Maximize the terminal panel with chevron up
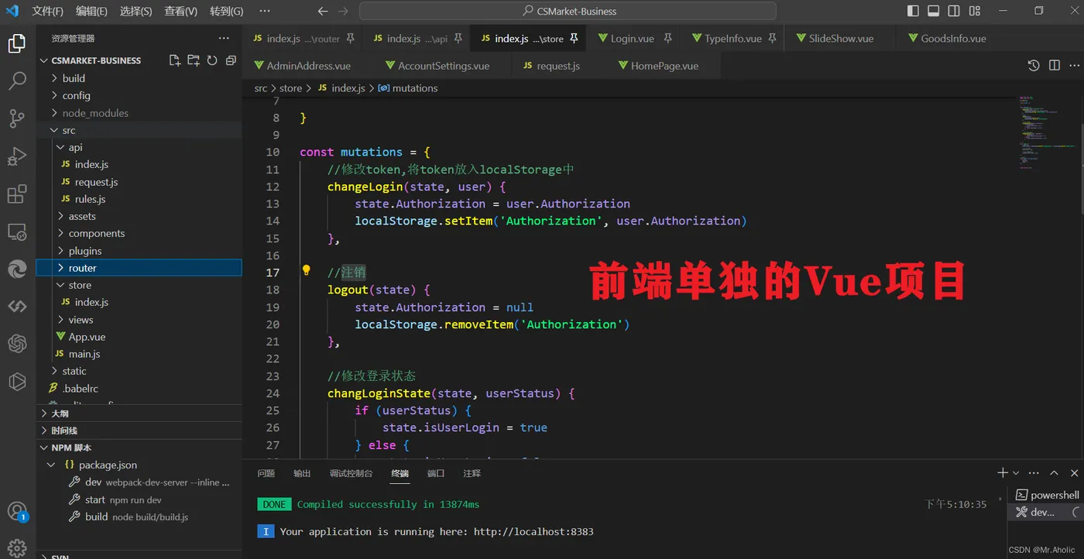Image resolution: width=1084 pixels, height=559 pixels. [x=1054, y=473]
